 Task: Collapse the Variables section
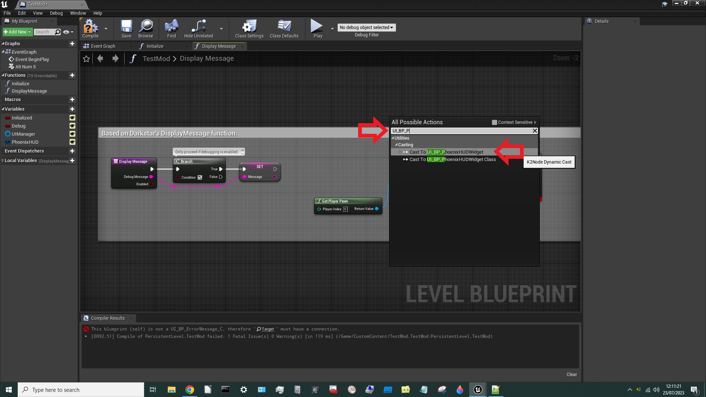click(3, 109)
